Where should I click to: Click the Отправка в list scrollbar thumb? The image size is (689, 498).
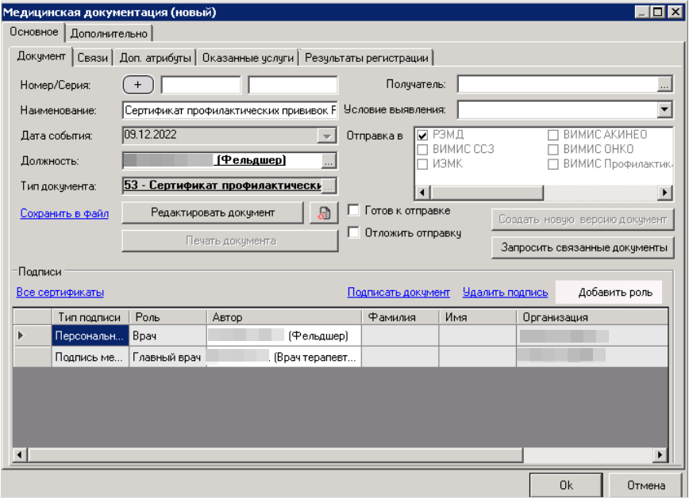(x=487, y=193)
